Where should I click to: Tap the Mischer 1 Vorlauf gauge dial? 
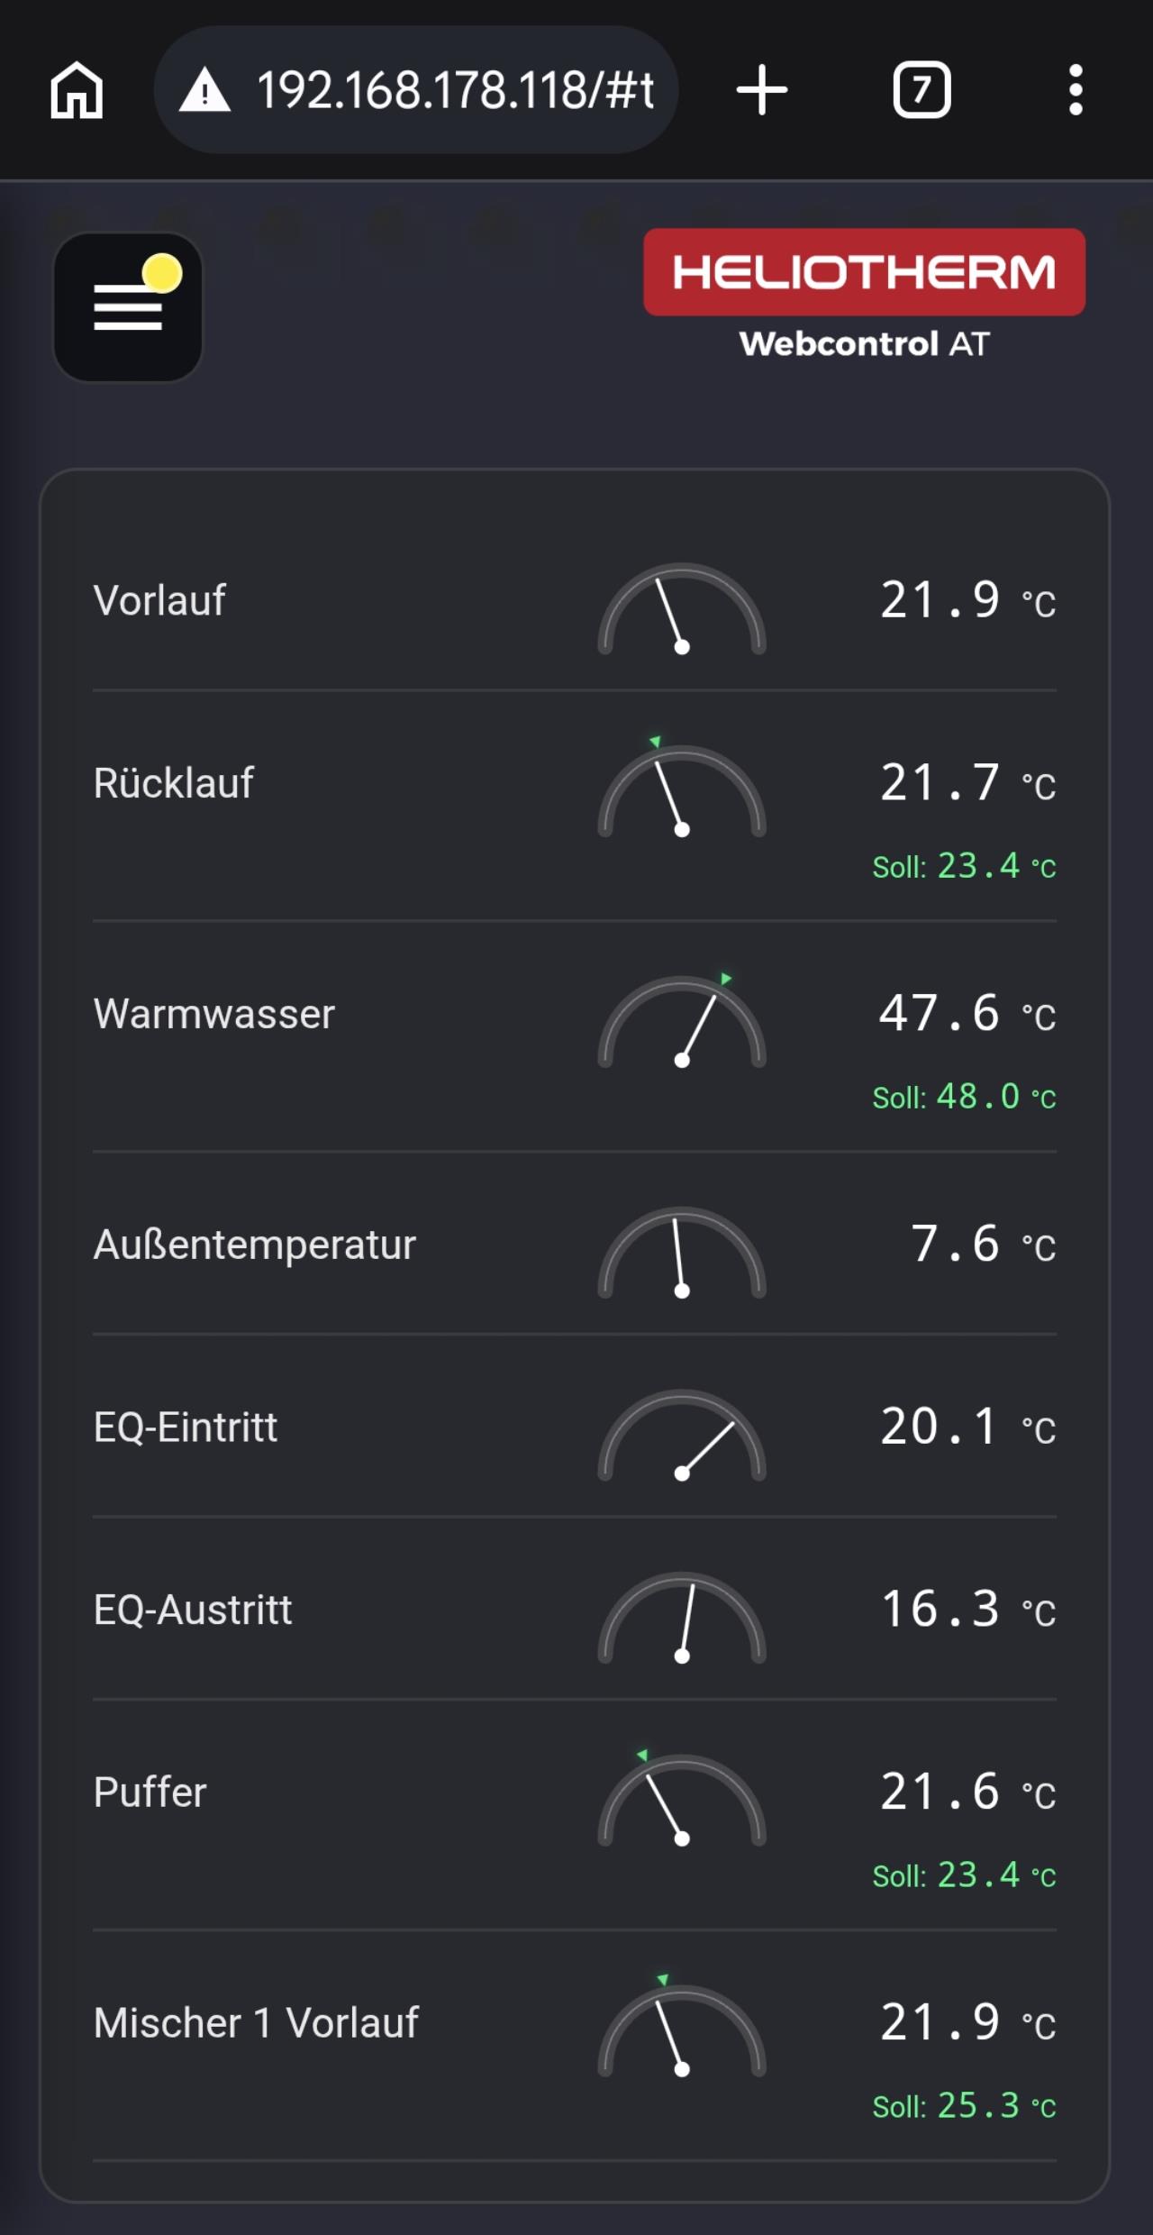(x=682, y=2025)
